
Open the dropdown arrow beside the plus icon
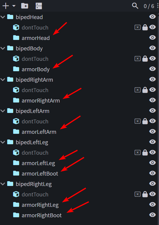(14, 6)
